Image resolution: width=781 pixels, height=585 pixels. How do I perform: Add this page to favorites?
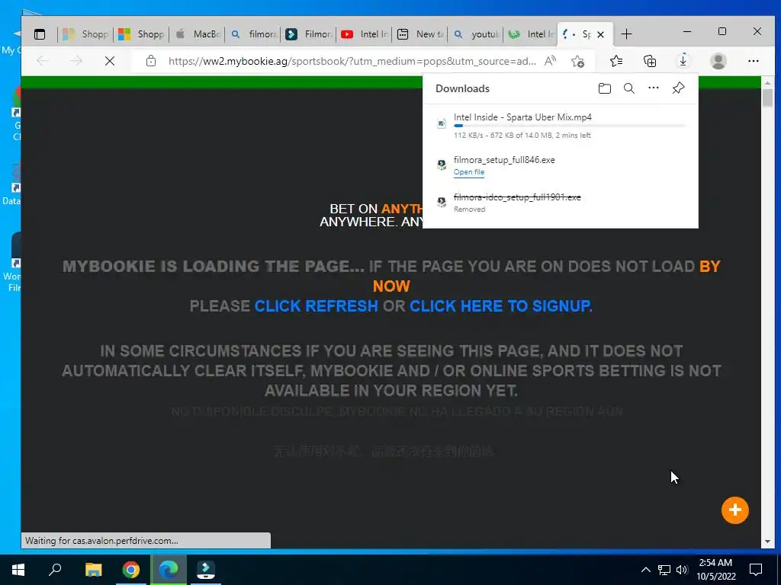coord(578,61)
